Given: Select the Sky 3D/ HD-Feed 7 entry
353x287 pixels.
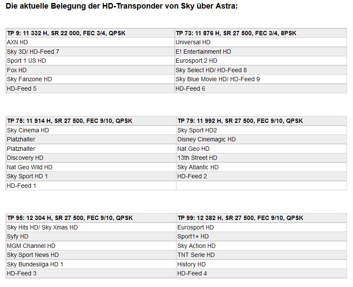Looking at the screenshot, I should [90, 52].
